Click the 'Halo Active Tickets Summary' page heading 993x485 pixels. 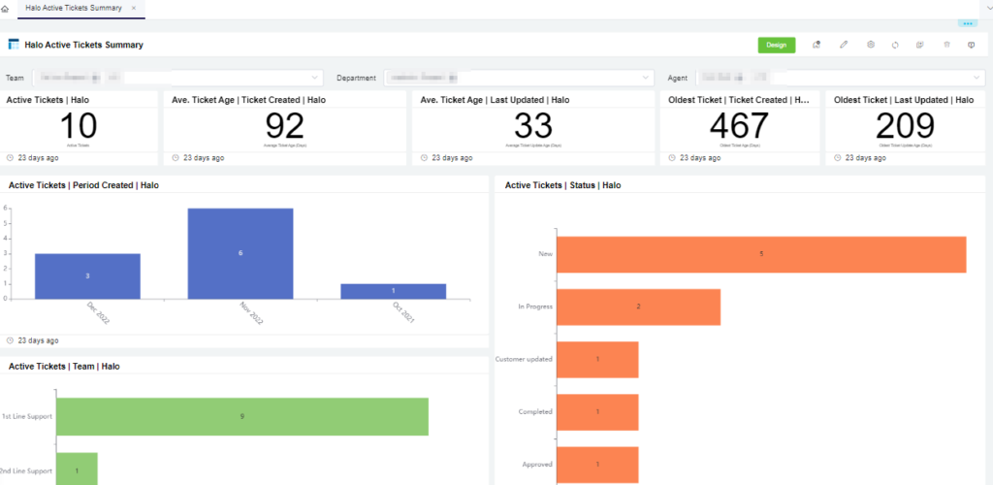click(x=83, y=45)
